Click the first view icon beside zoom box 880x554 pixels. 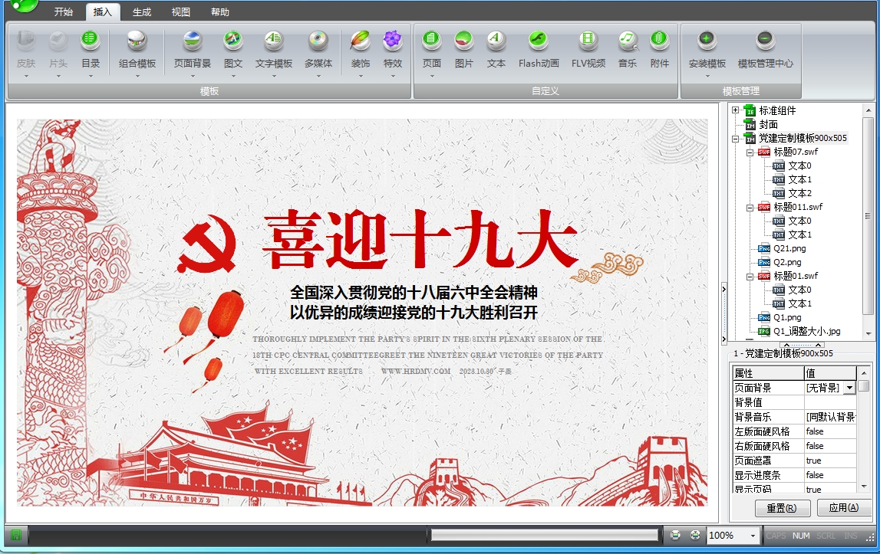[675, 535]
